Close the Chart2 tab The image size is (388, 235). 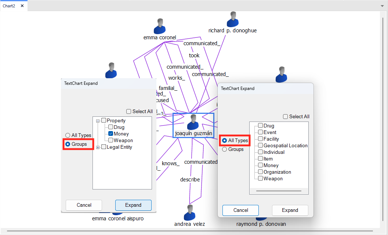[x=22, y=6]
